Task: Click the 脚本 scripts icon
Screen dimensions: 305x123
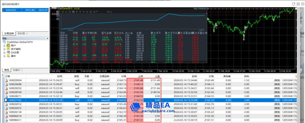Action: (8, 56)
